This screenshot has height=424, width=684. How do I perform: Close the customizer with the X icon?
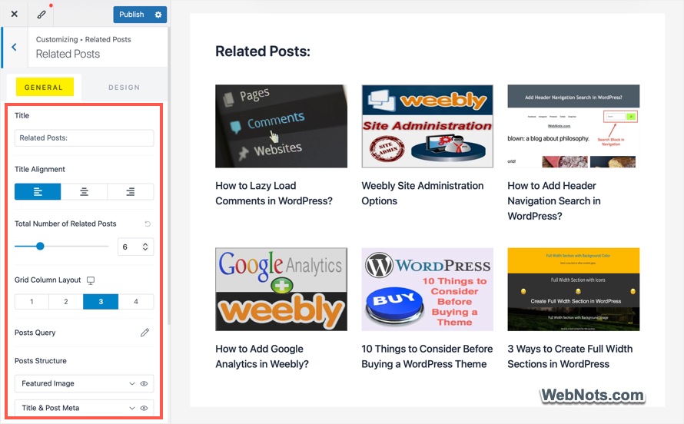pos(15,14)
